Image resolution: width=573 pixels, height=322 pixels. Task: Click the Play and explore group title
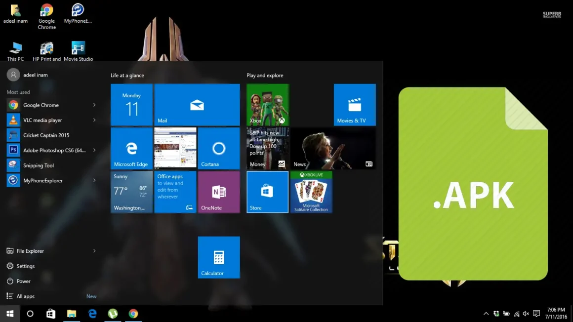coord(265,76)
